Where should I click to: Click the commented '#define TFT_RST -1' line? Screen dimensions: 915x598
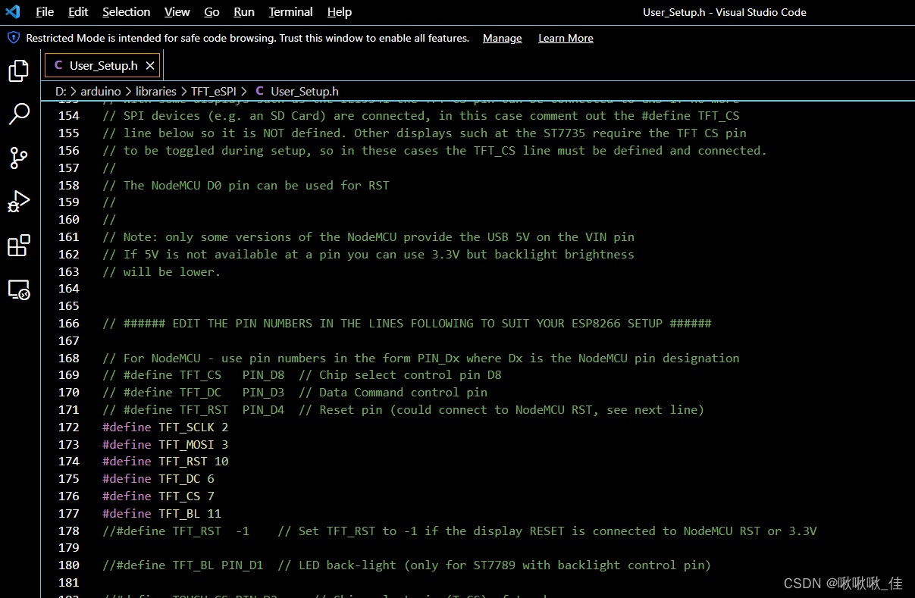point(459,531)
